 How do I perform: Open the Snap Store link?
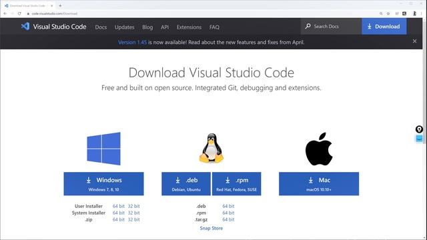click(211, 228)
